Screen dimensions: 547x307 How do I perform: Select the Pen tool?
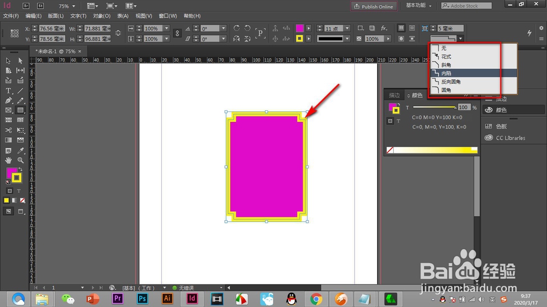point(8,101)
